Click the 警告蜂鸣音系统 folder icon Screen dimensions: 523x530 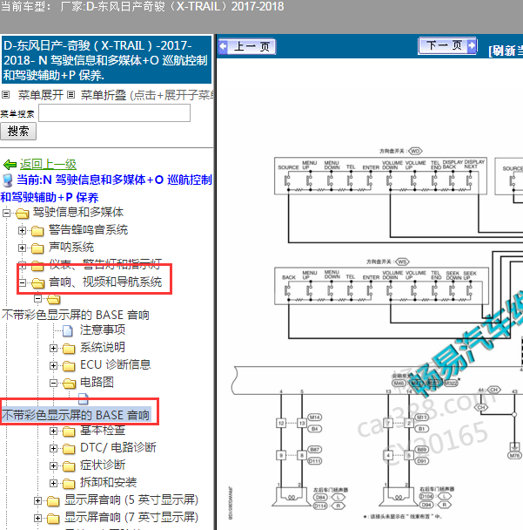(37, 231)
